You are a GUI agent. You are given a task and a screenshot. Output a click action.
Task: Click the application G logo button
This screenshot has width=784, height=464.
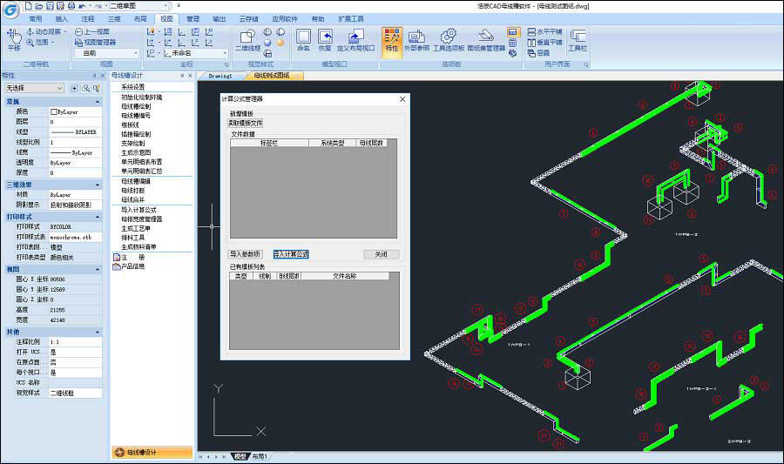tap(11, 10)
